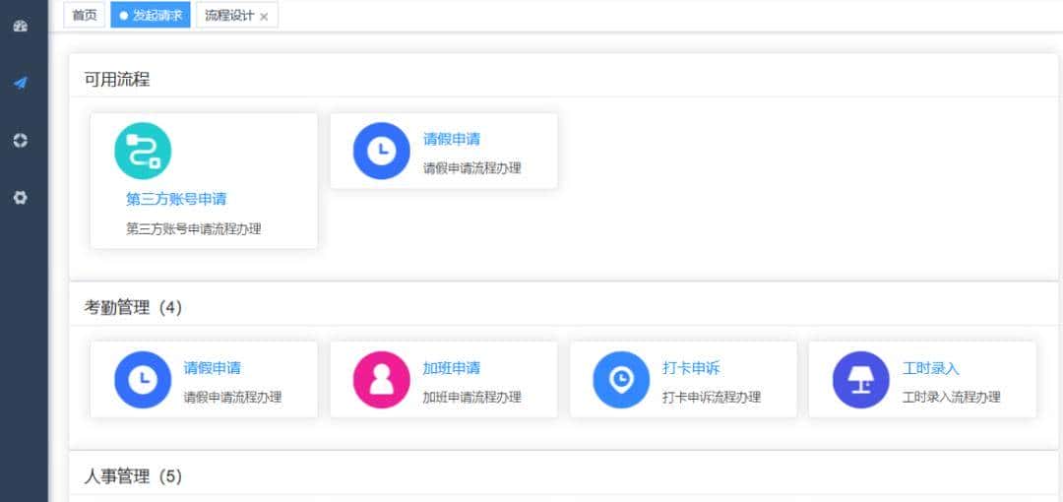Click the 加班申请流程办理 description text
The width and height of the screenshot is (1063, 502).
pyautogui.click(x=471, y=398)
